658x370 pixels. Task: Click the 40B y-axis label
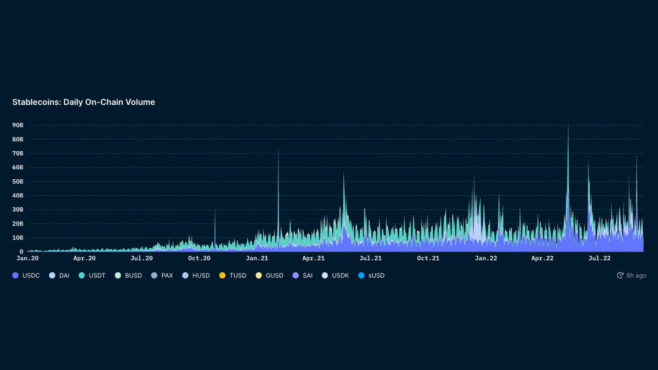pos(18,196)
